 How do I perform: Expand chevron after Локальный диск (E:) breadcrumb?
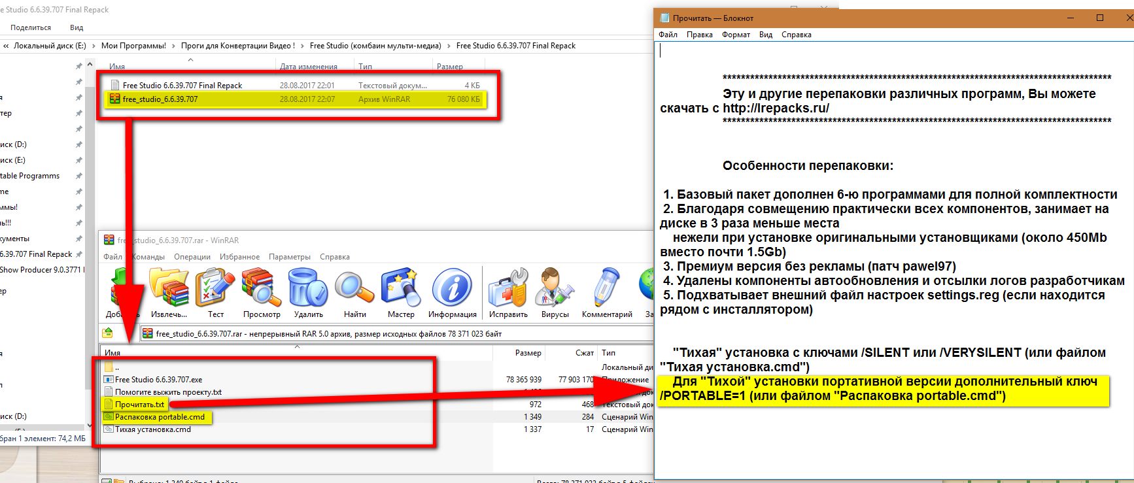tap(94, 46)
